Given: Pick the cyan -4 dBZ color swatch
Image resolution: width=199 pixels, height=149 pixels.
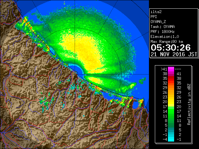Looking at the screenshot, I should (171, 139).
